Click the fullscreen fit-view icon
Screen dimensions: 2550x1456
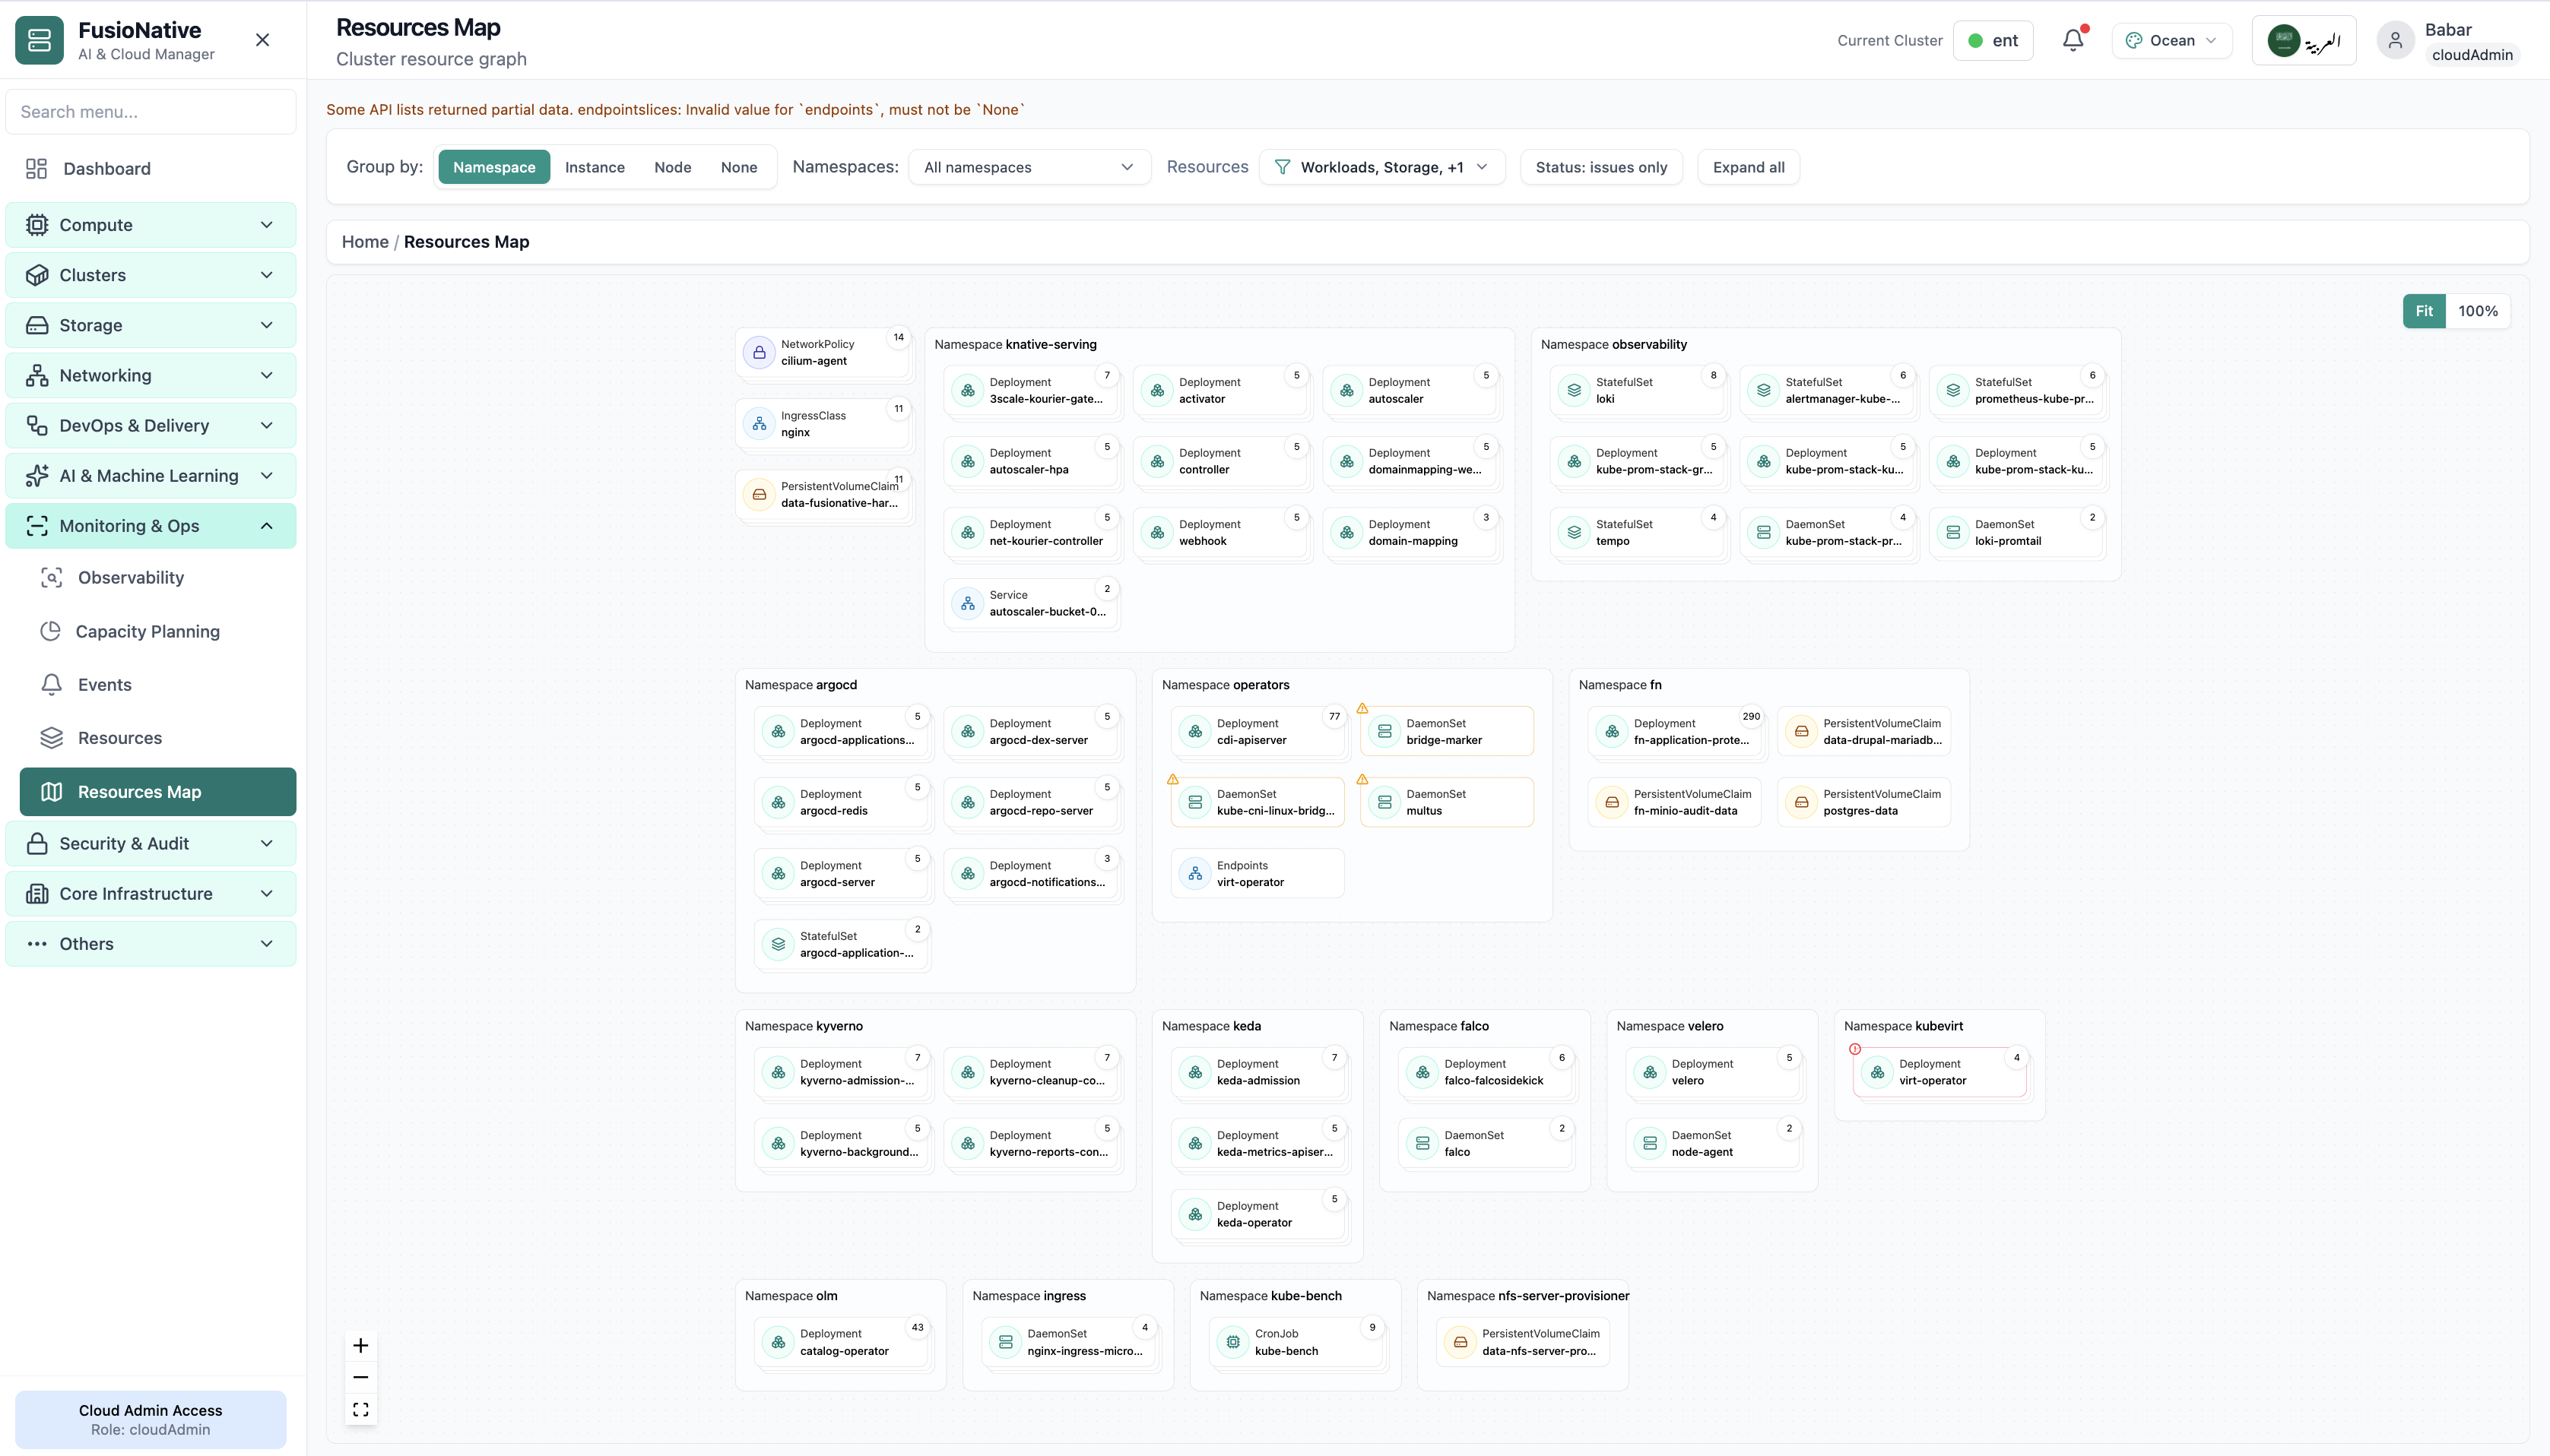click(x=360, y=1409)
